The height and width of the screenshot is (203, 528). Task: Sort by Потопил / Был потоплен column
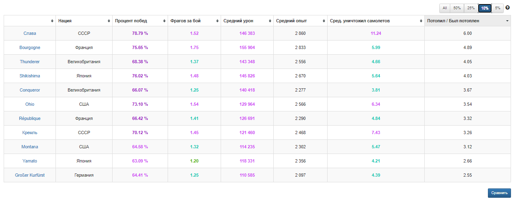pos(468,21)
